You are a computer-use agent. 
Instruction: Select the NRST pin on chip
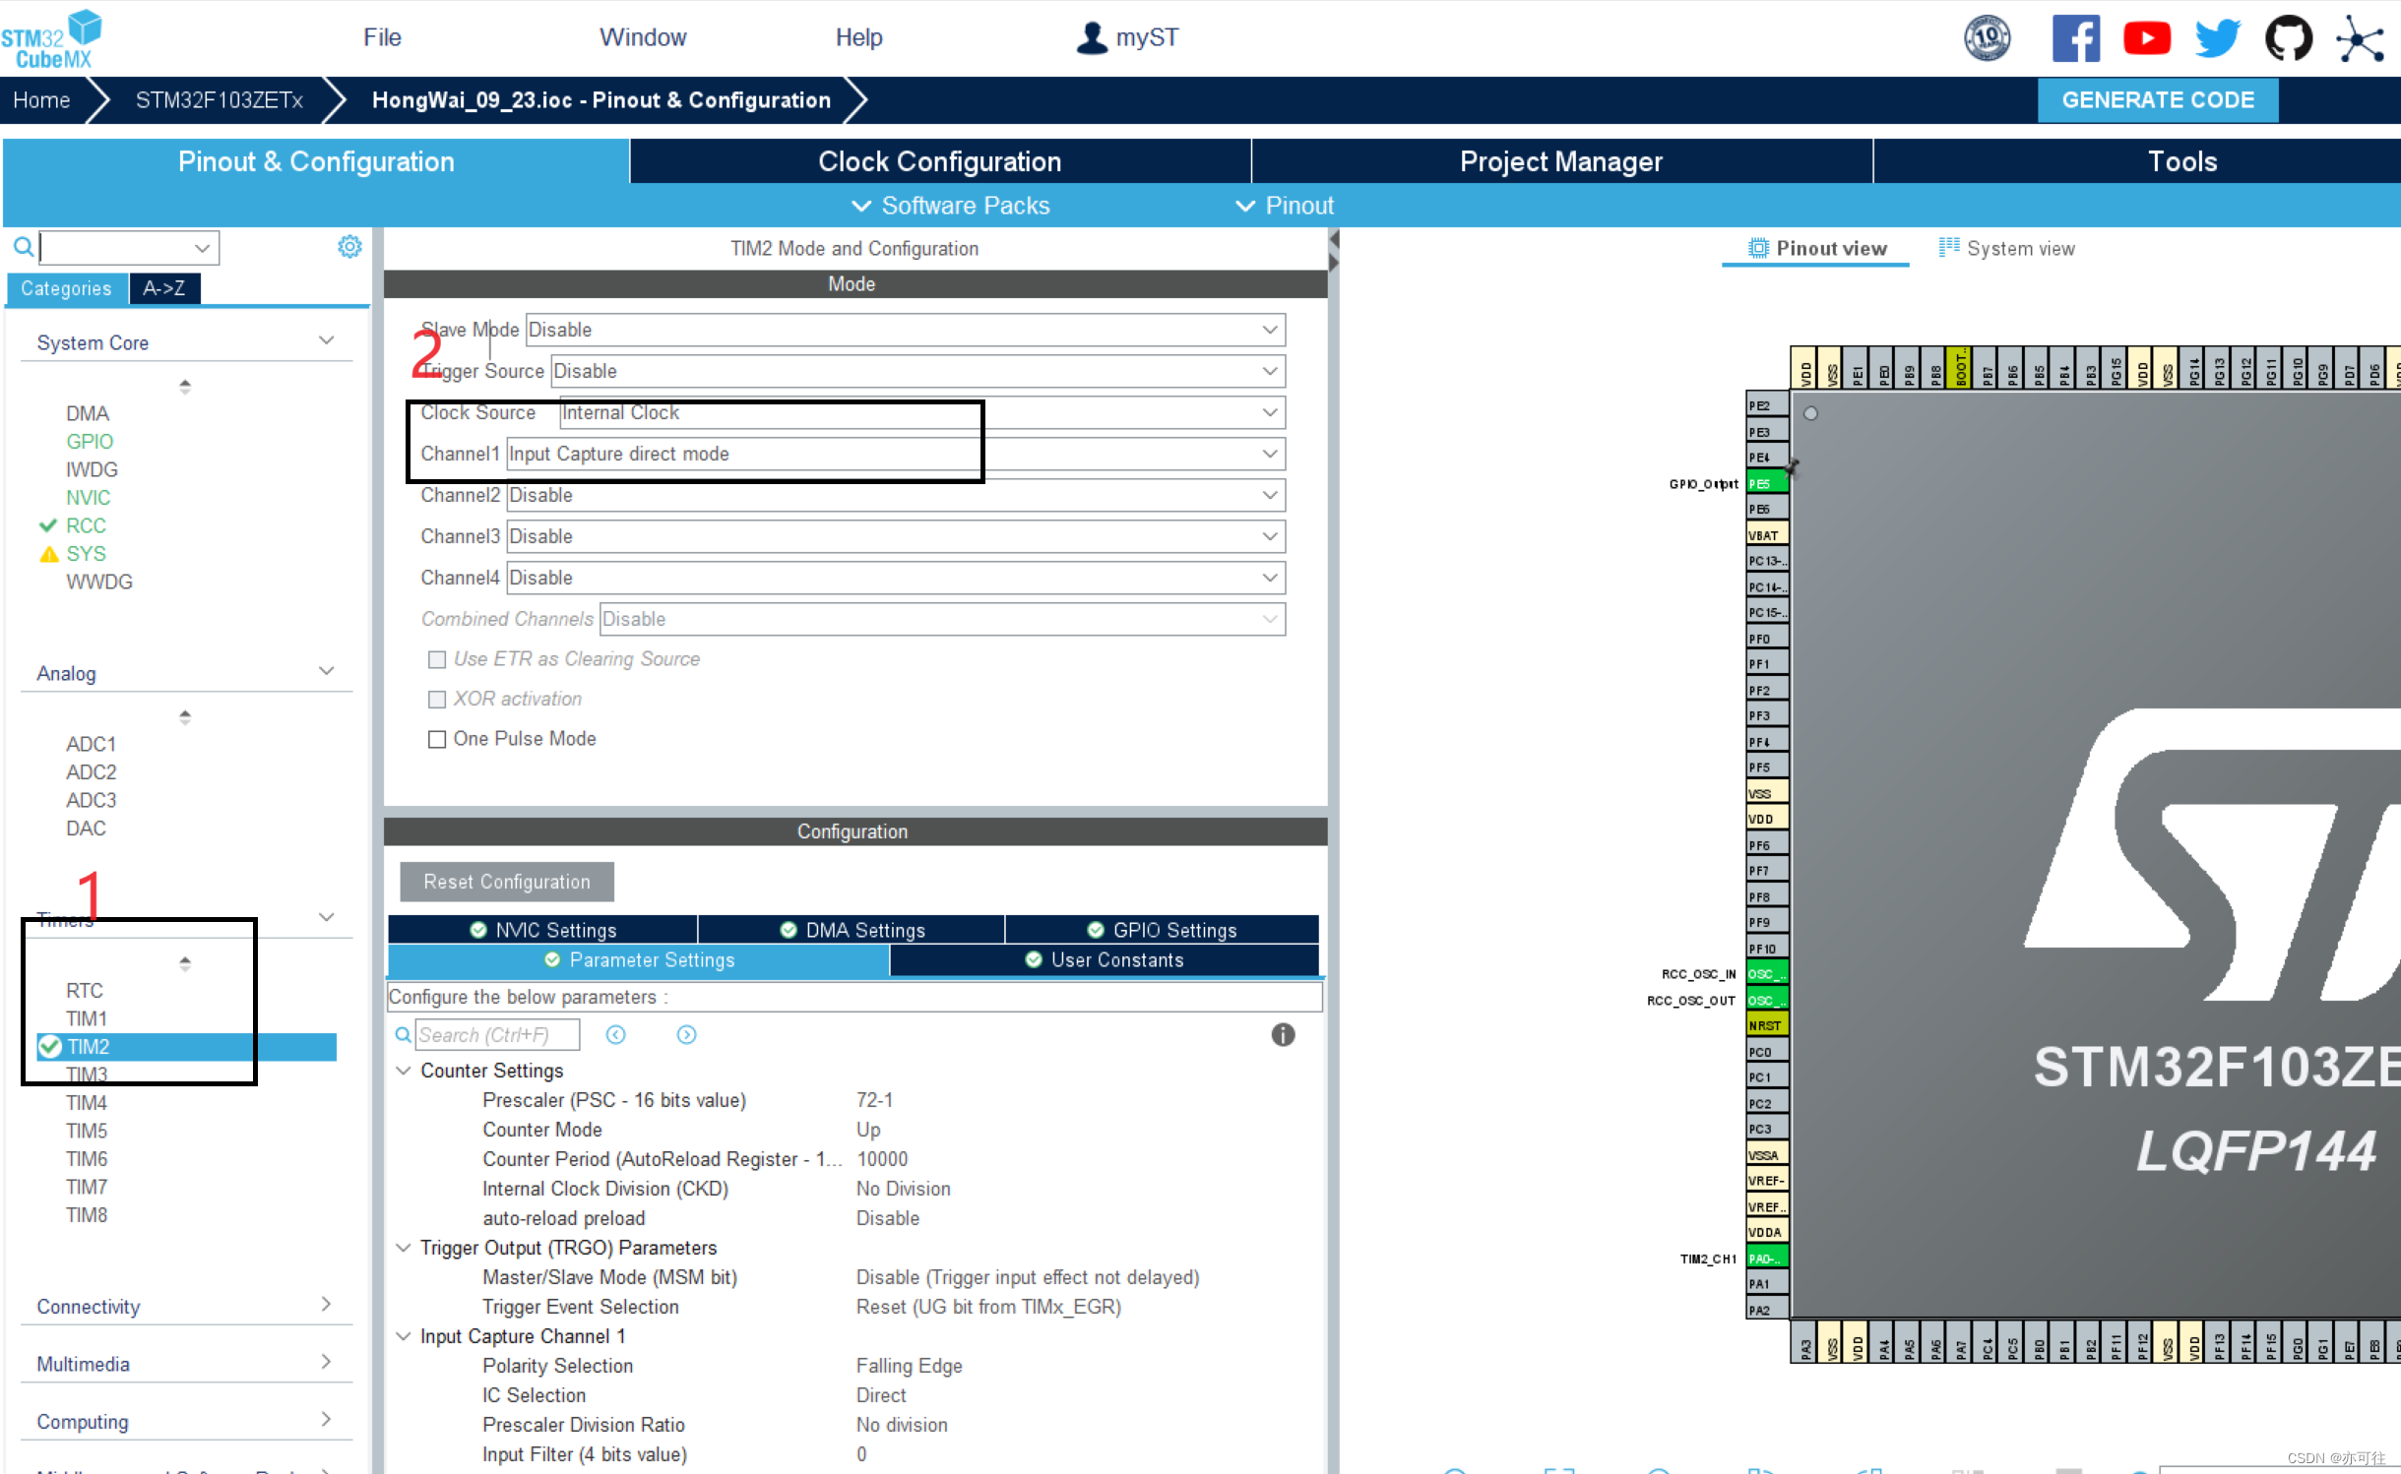[1767, 1025]
